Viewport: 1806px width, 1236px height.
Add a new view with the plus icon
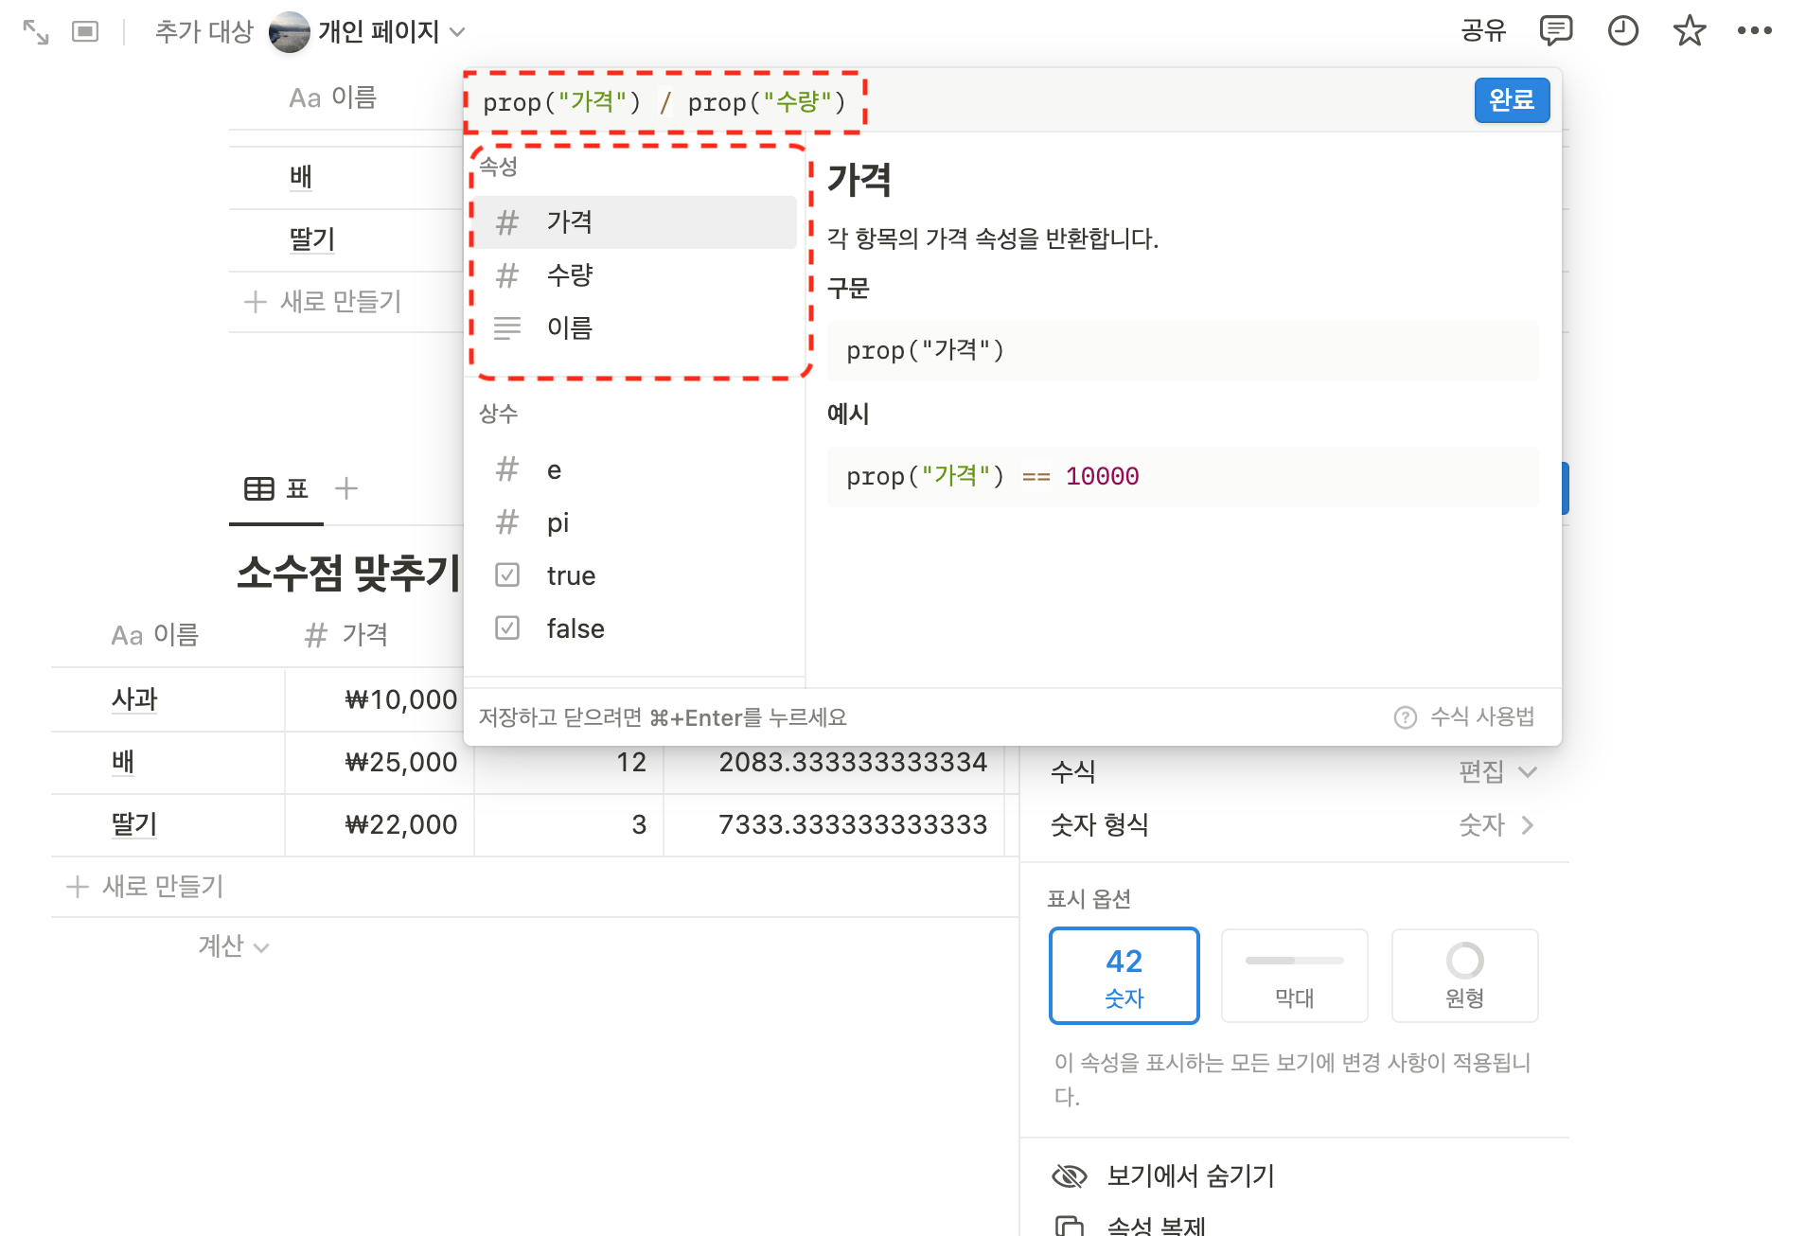pyautogui.click(x=346, y=488)
